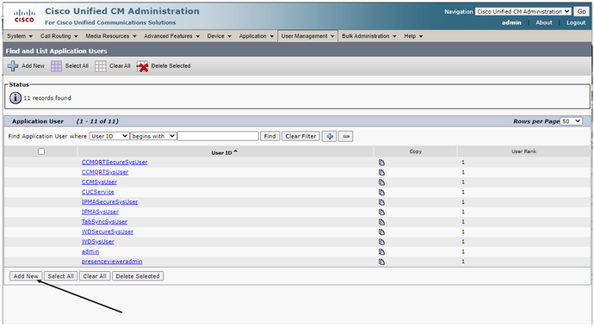Open the IPMASecureSysUser user link
Screen dimensions: 594x327
coord(109,202)
